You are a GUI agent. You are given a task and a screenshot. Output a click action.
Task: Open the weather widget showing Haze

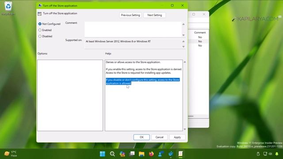coord(11,154)
